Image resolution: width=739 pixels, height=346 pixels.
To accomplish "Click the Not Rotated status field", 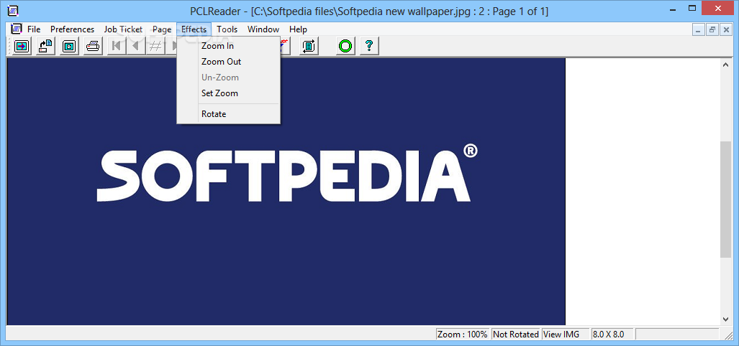I will click(x=516, y=335).
